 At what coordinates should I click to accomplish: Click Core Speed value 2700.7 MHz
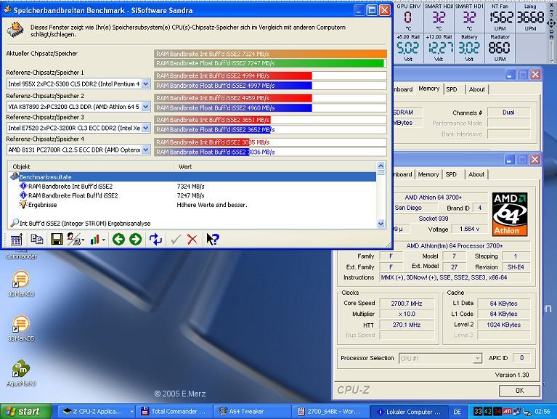pyautogui.click(x=407, y=304)
